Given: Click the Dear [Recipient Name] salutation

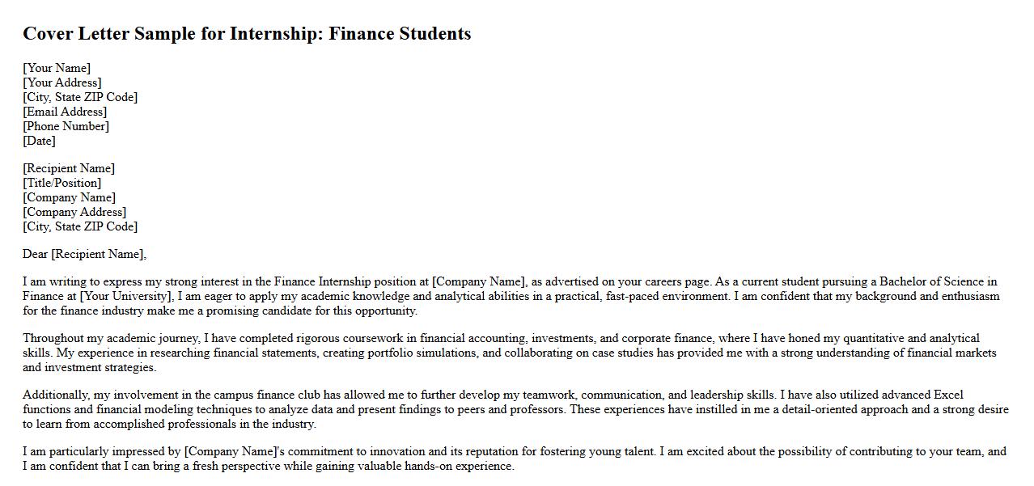Looking at the screenshot, I should coord(84,254).
